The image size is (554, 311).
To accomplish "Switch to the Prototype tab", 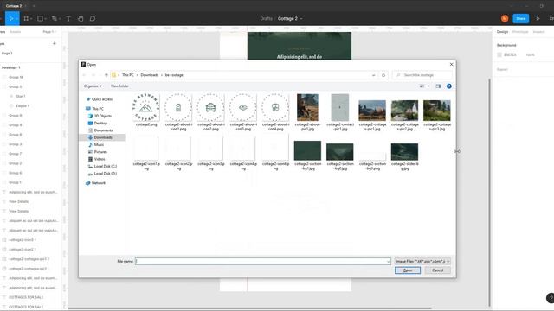I will (x=520, y=32).
